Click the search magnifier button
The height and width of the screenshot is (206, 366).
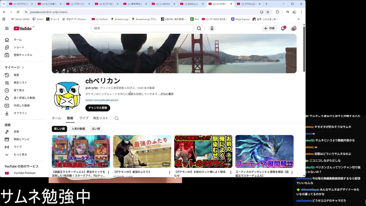click(x=199, y=28)
